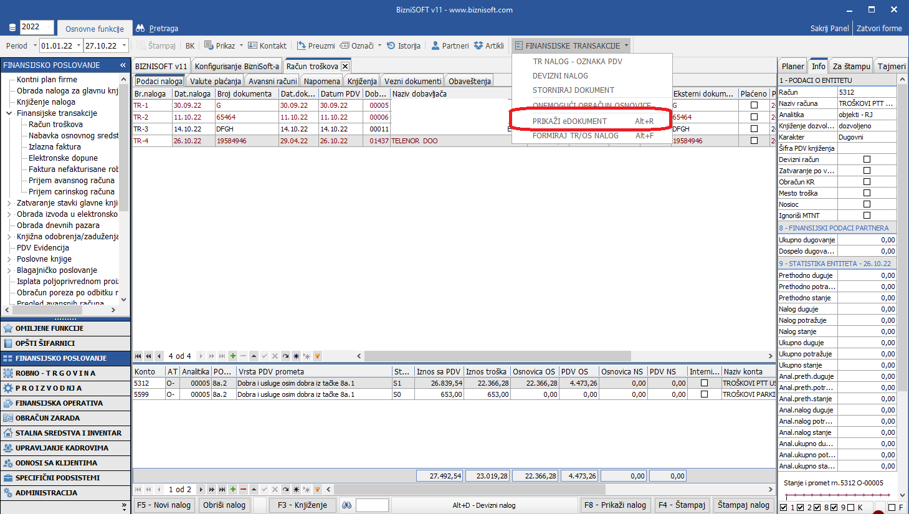The height and width of the screenshot is (514, 909).
Task: Click the Preuzmi toolbar button
Action: 316,45
